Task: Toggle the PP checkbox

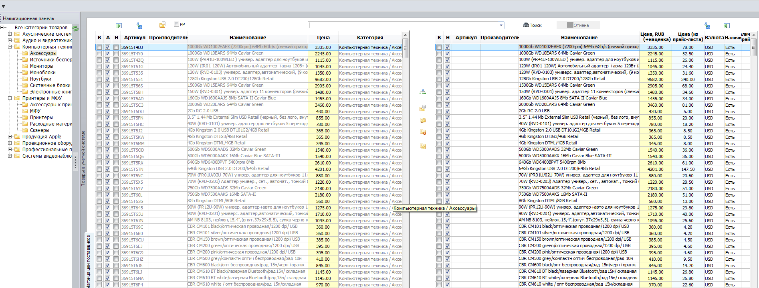Action: [176, 24]
